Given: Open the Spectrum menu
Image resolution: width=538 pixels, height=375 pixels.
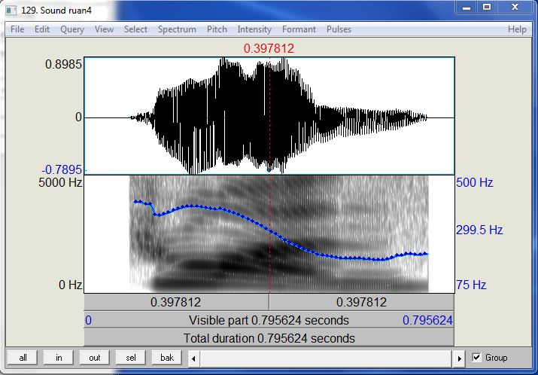Looking at the screenshot, I should coord(177,29).
